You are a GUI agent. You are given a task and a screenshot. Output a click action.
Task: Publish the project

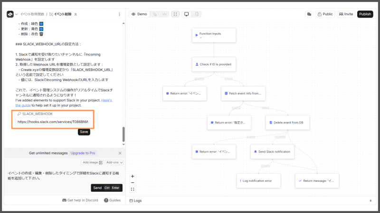[365, 14]
